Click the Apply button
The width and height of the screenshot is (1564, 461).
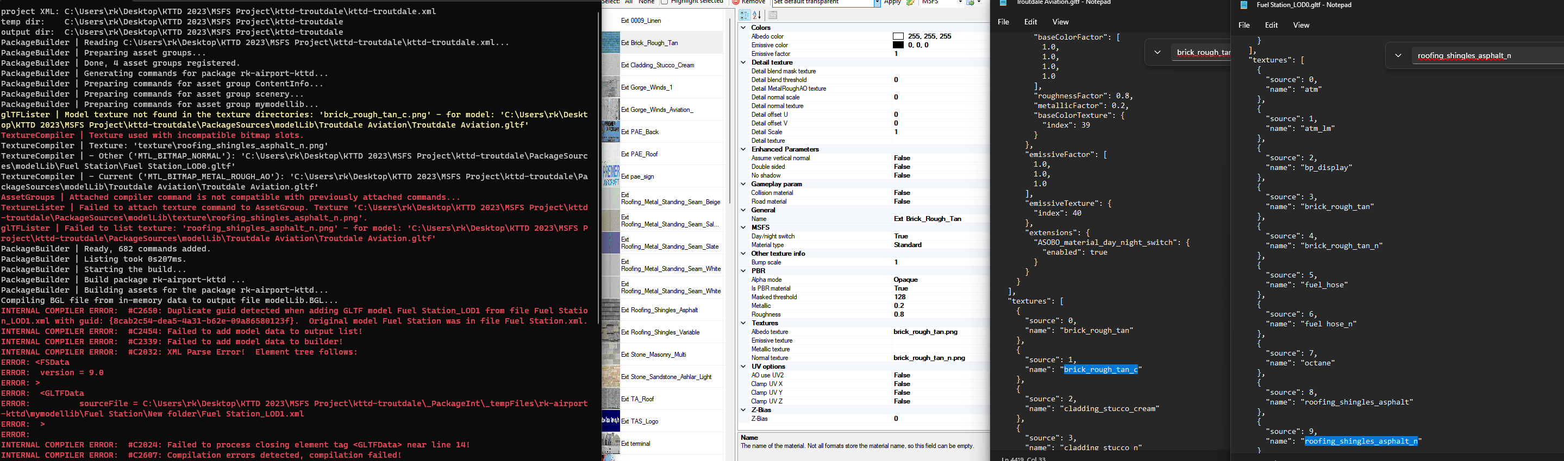(892, 2)
